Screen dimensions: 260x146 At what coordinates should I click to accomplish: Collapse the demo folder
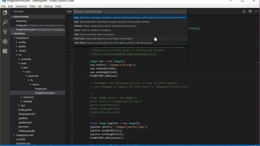(36, 84)
